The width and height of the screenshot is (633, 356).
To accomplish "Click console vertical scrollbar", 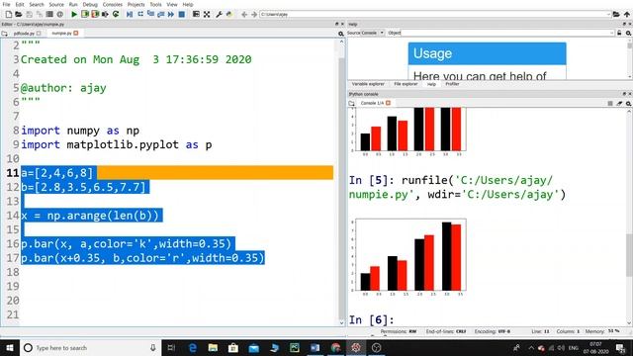I will click(x=629, y=218).
